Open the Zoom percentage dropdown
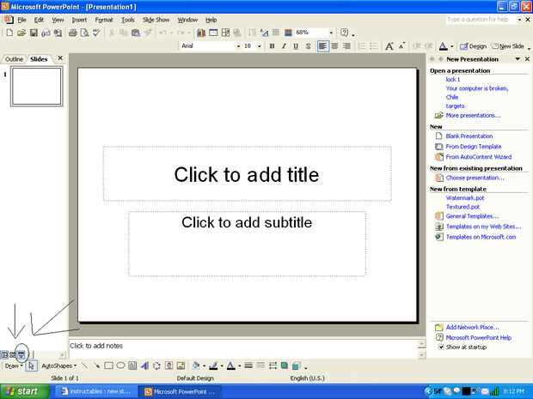The width and height of the screenshot is (533, 399). pyautogui.click(x=331, y=33)
